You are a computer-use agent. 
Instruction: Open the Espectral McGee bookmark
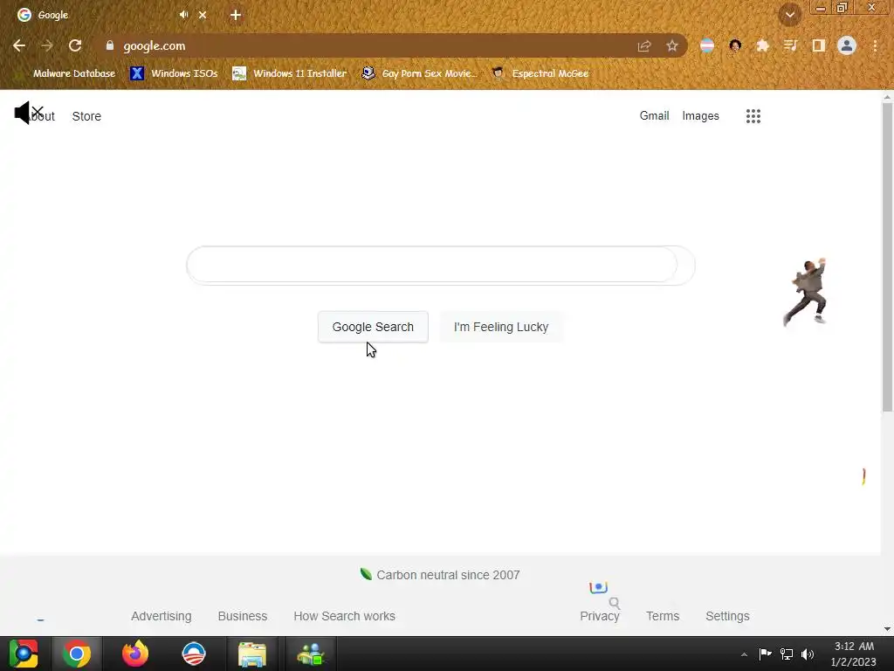pos(540,73)
